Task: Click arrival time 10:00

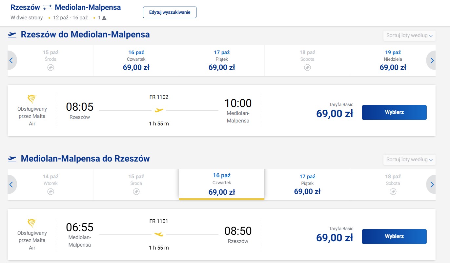Action: click(x=238, y=103)
